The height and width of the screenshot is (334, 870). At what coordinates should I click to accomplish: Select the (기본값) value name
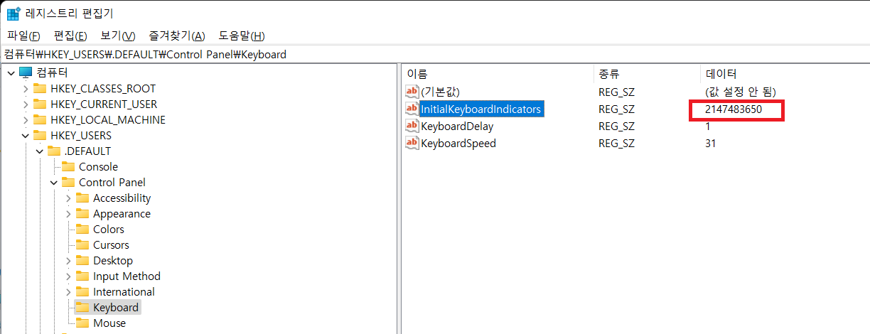[x=441, y=92]
